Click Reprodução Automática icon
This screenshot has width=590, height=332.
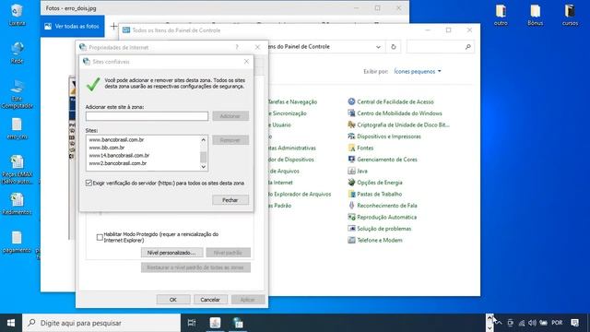point(351,217)
